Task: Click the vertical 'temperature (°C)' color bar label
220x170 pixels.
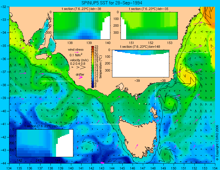Action: 101,67
